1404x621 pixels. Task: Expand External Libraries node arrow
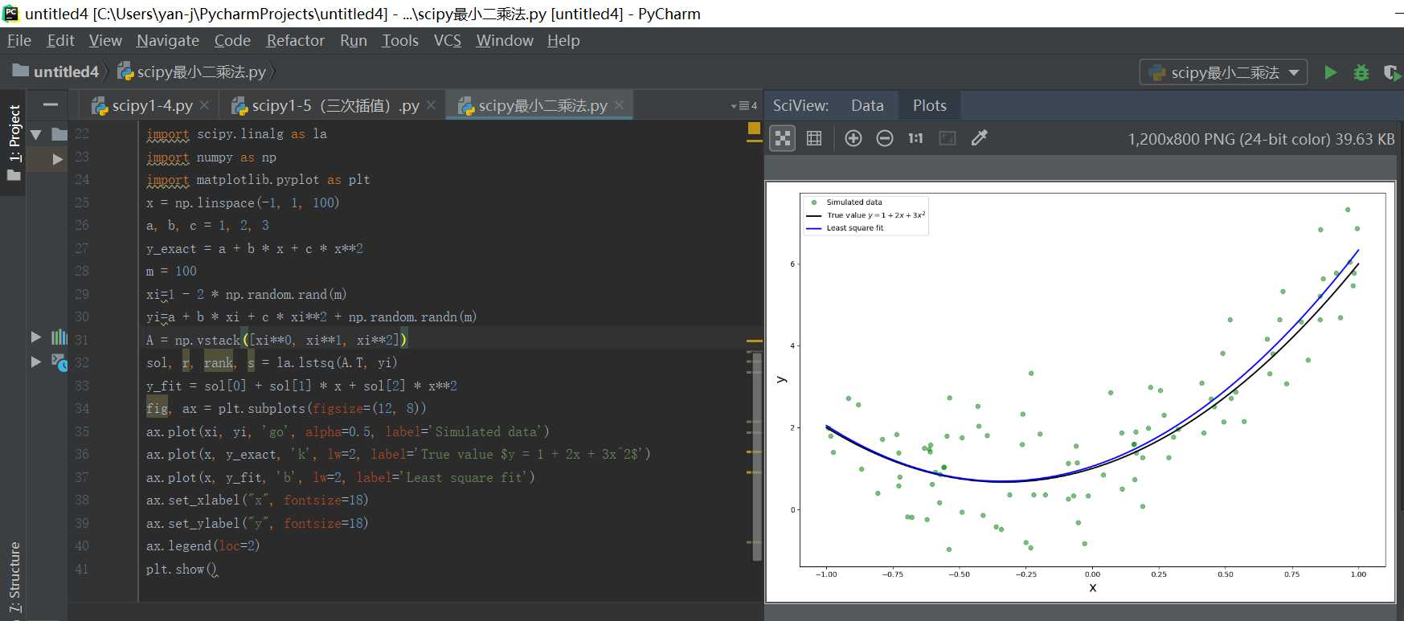click(x=35, y=337)
